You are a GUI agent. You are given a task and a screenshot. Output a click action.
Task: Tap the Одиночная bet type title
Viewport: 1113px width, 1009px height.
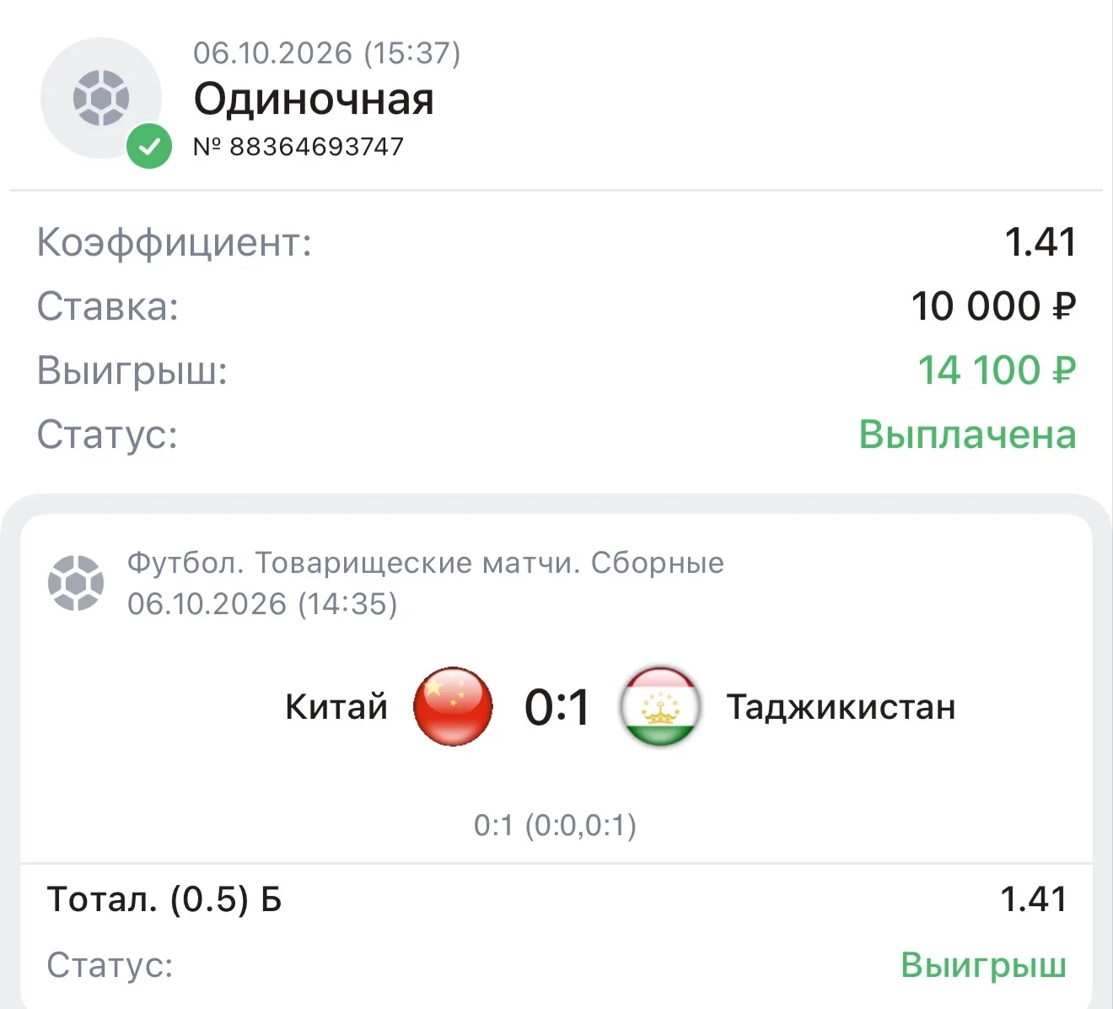point(314,100)
